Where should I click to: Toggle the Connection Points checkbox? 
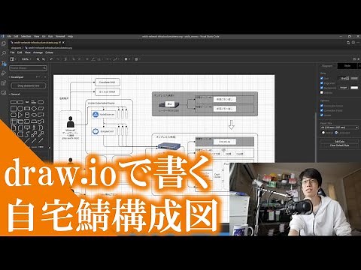[322, 110]
